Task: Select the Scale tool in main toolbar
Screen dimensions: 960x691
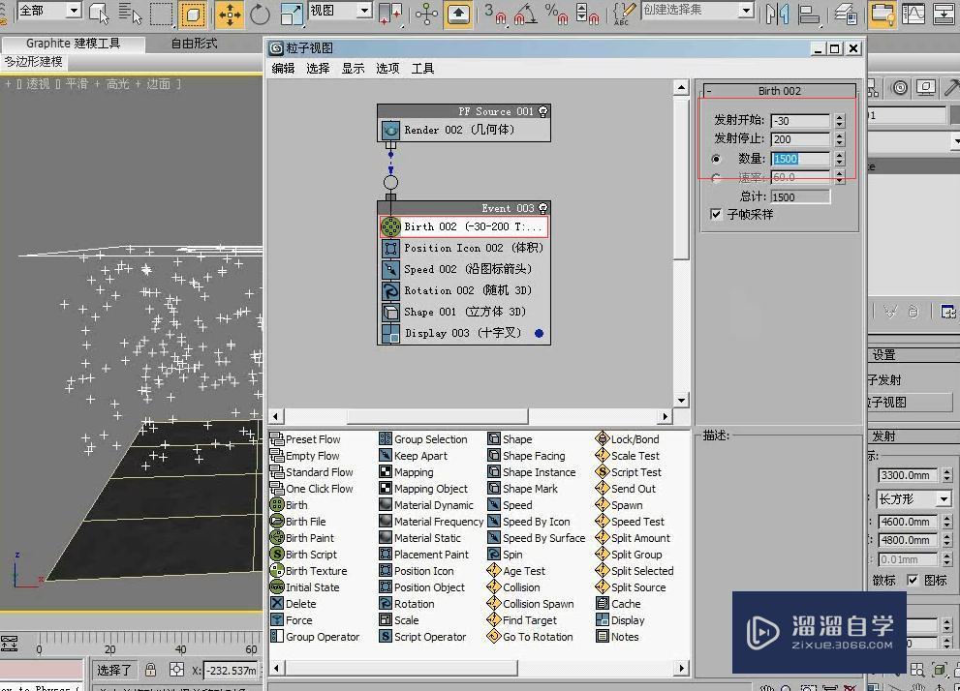Action: pyautogui.click(x=292, y=15)
